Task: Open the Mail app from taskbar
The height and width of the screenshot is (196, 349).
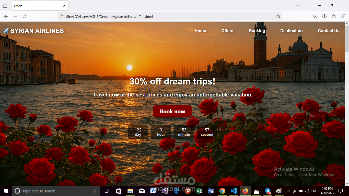Action: pyautogui.click(x=142, y=191)
